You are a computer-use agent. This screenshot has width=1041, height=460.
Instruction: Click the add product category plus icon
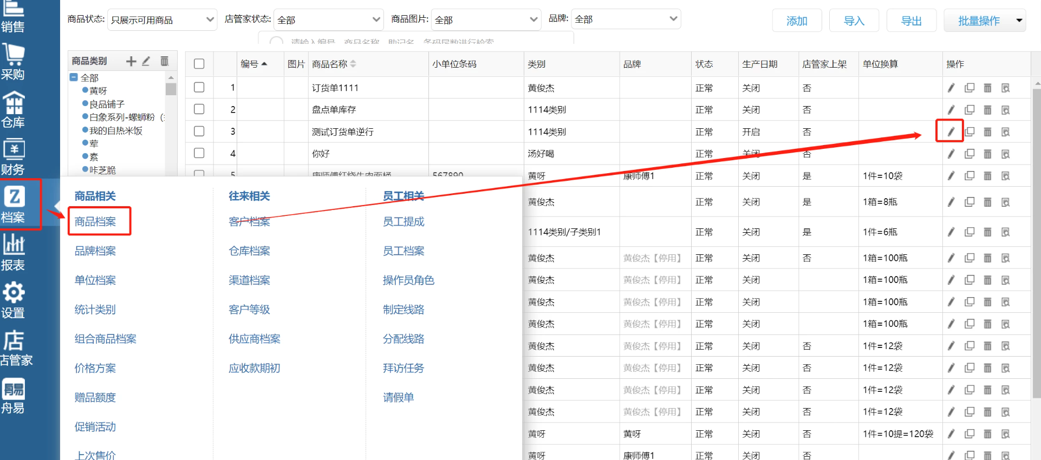tap(131, 61)
